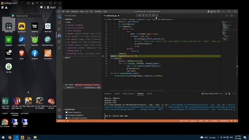Expand special variables
Viewport: 249px width, 140px height.
coord(75,25)
